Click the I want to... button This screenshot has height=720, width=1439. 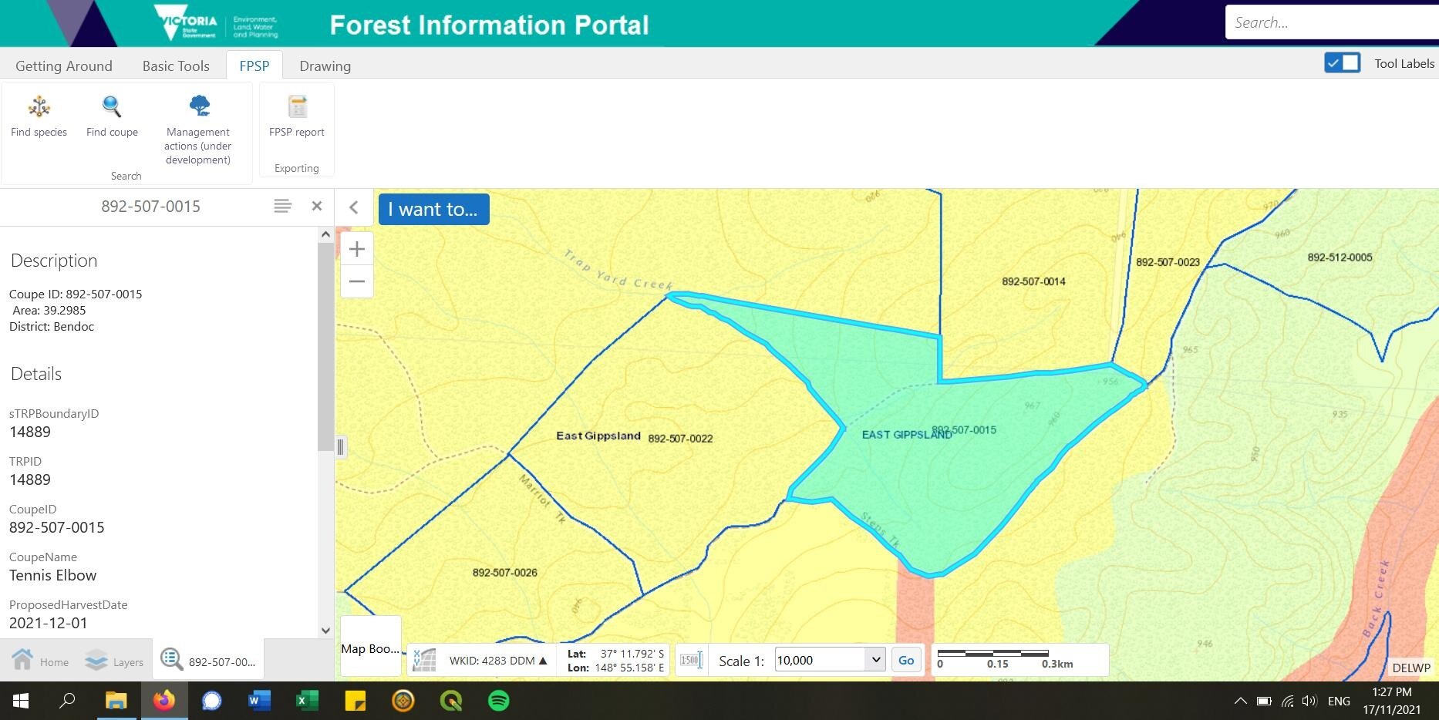[433, 209]
